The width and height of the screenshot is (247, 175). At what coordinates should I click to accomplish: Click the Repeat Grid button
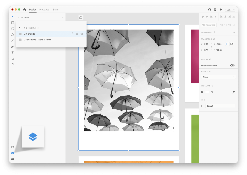pos(208,25)
